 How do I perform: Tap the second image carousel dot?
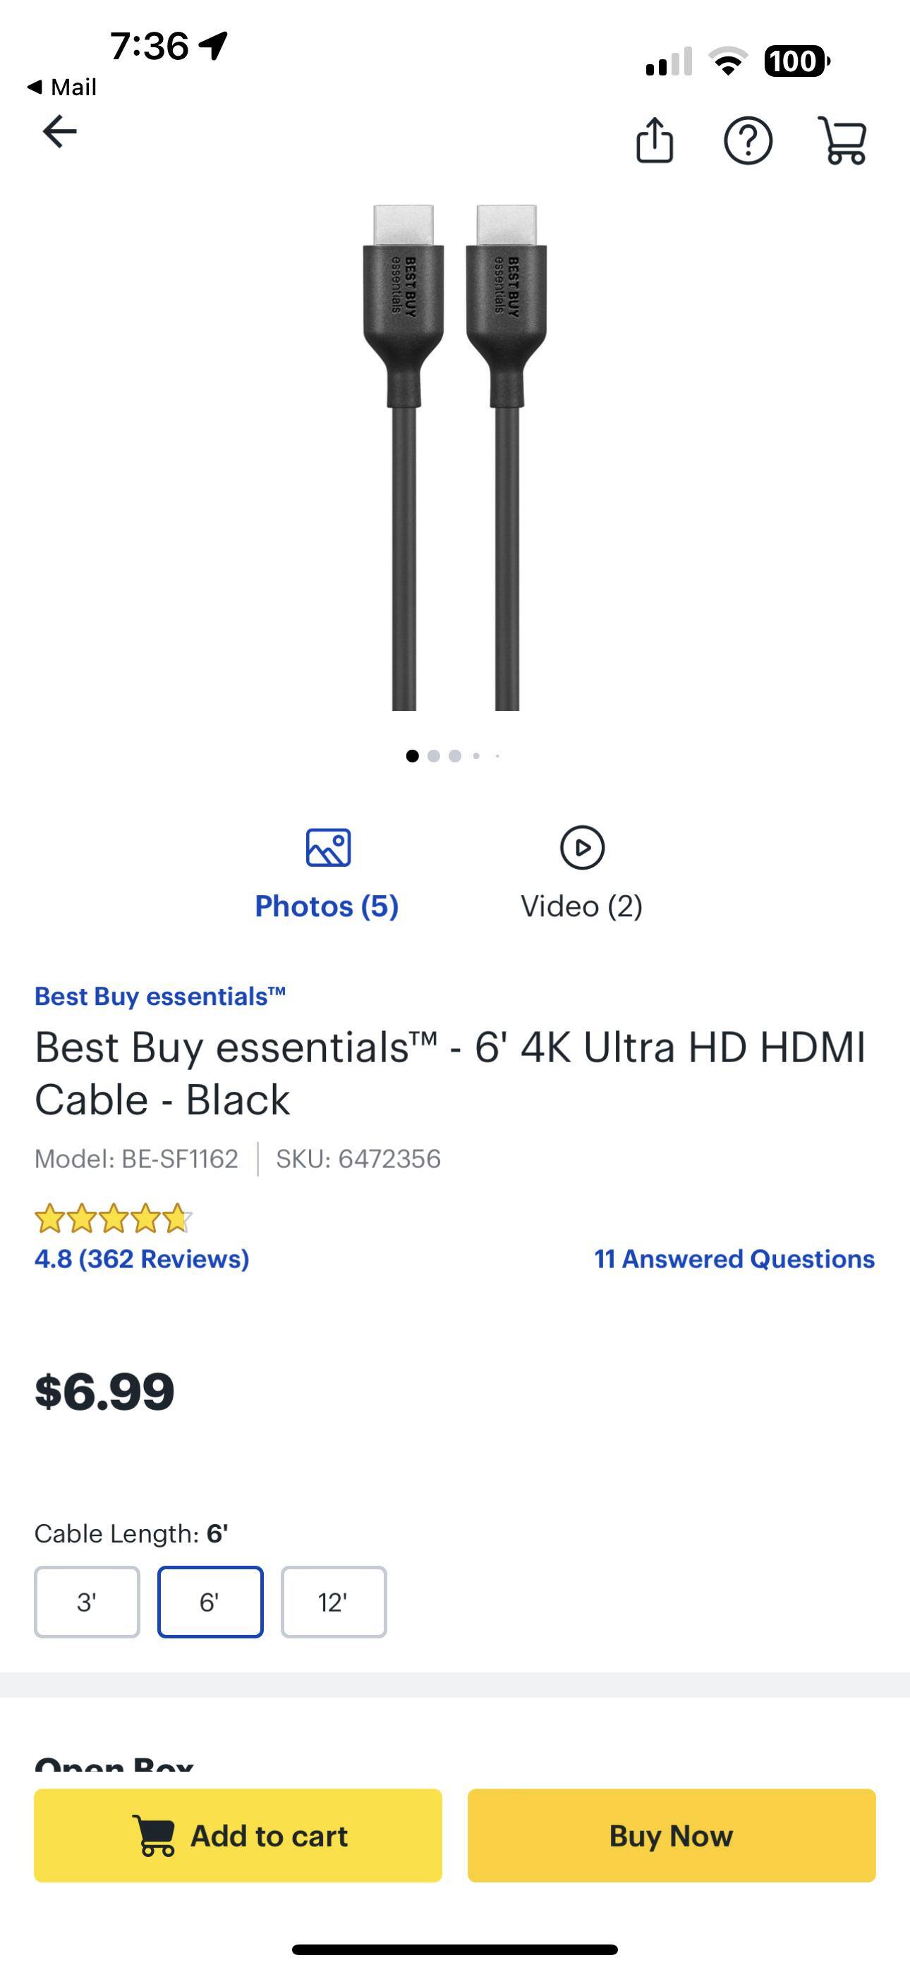point(434,755)
